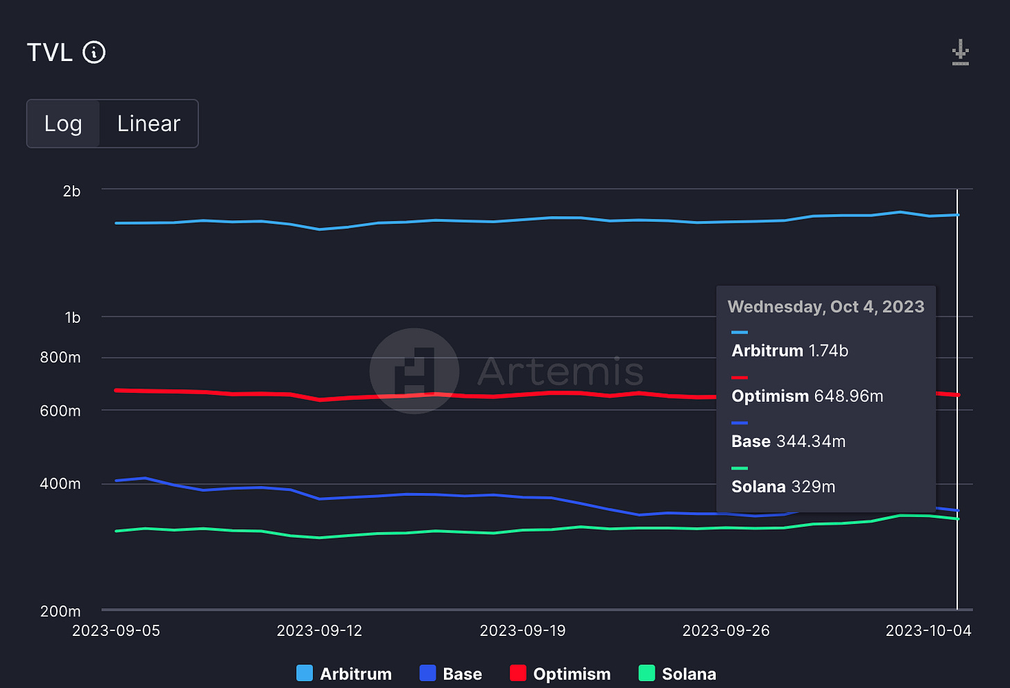1010x688 pixels.
Task: Click the TVL chart title
Action: click(50, 53)
